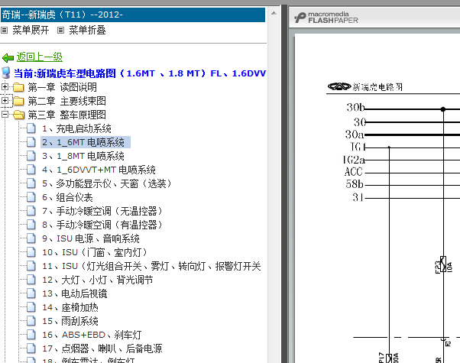This screenshot has width=460, height=363.
Task: Follow the 返回上一级 link
Action: [x=39, y=57]
